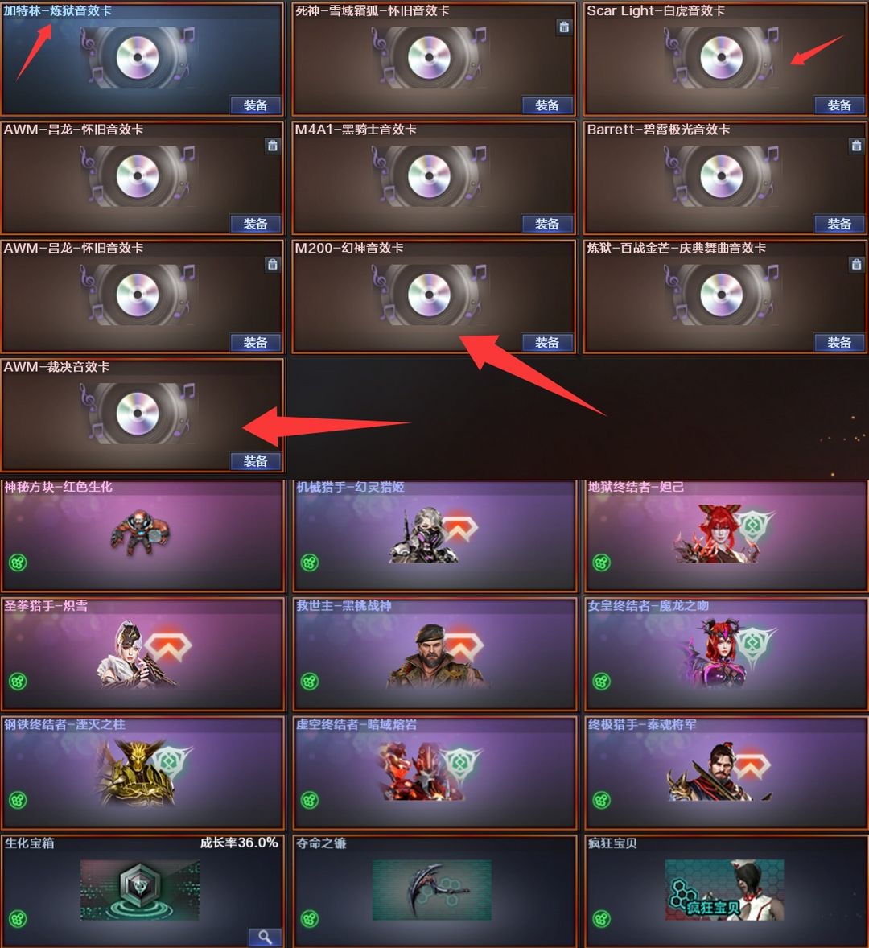Equip the 加特林-炼狱 sound card

(x=256, y=105)
